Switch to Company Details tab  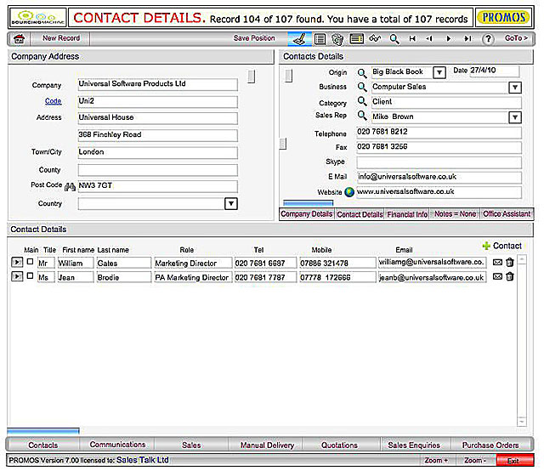coord(306,214)
